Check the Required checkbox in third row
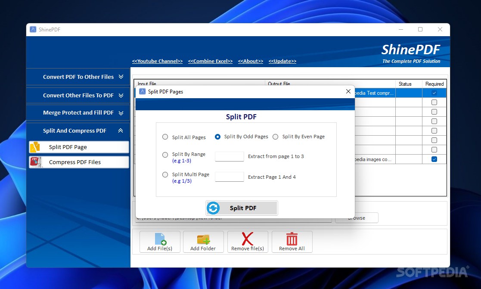 (434, 112)
